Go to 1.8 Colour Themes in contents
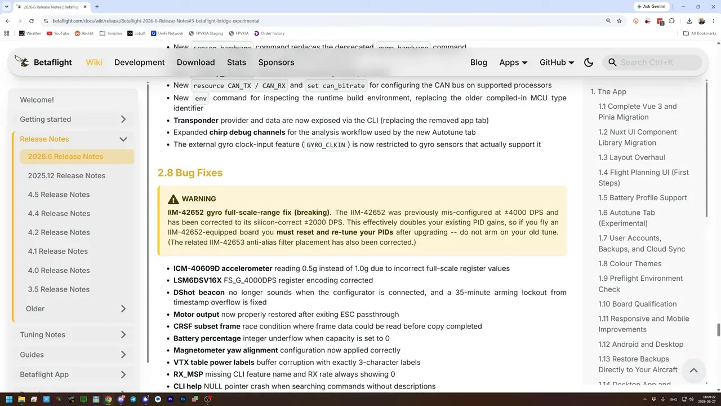The width and height of the screenshot is (721, 406). (630, 263)
